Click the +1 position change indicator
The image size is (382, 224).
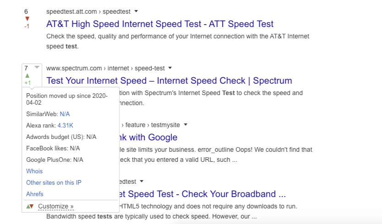click(x=27, y=83)
